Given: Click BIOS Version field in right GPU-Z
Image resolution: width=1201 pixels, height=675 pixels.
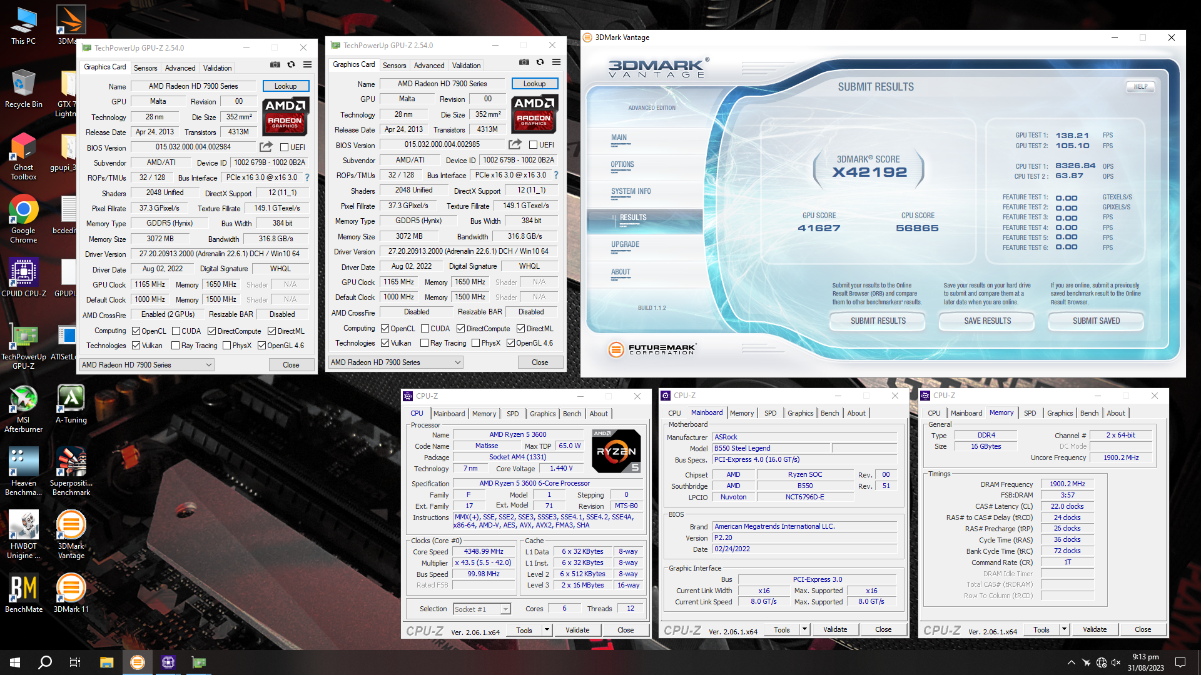Looking at the screenshot, I should 442,144.
